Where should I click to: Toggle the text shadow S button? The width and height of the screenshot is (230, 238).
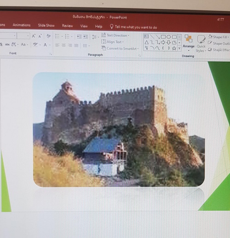pyautogui.click(x=1, y=44)
